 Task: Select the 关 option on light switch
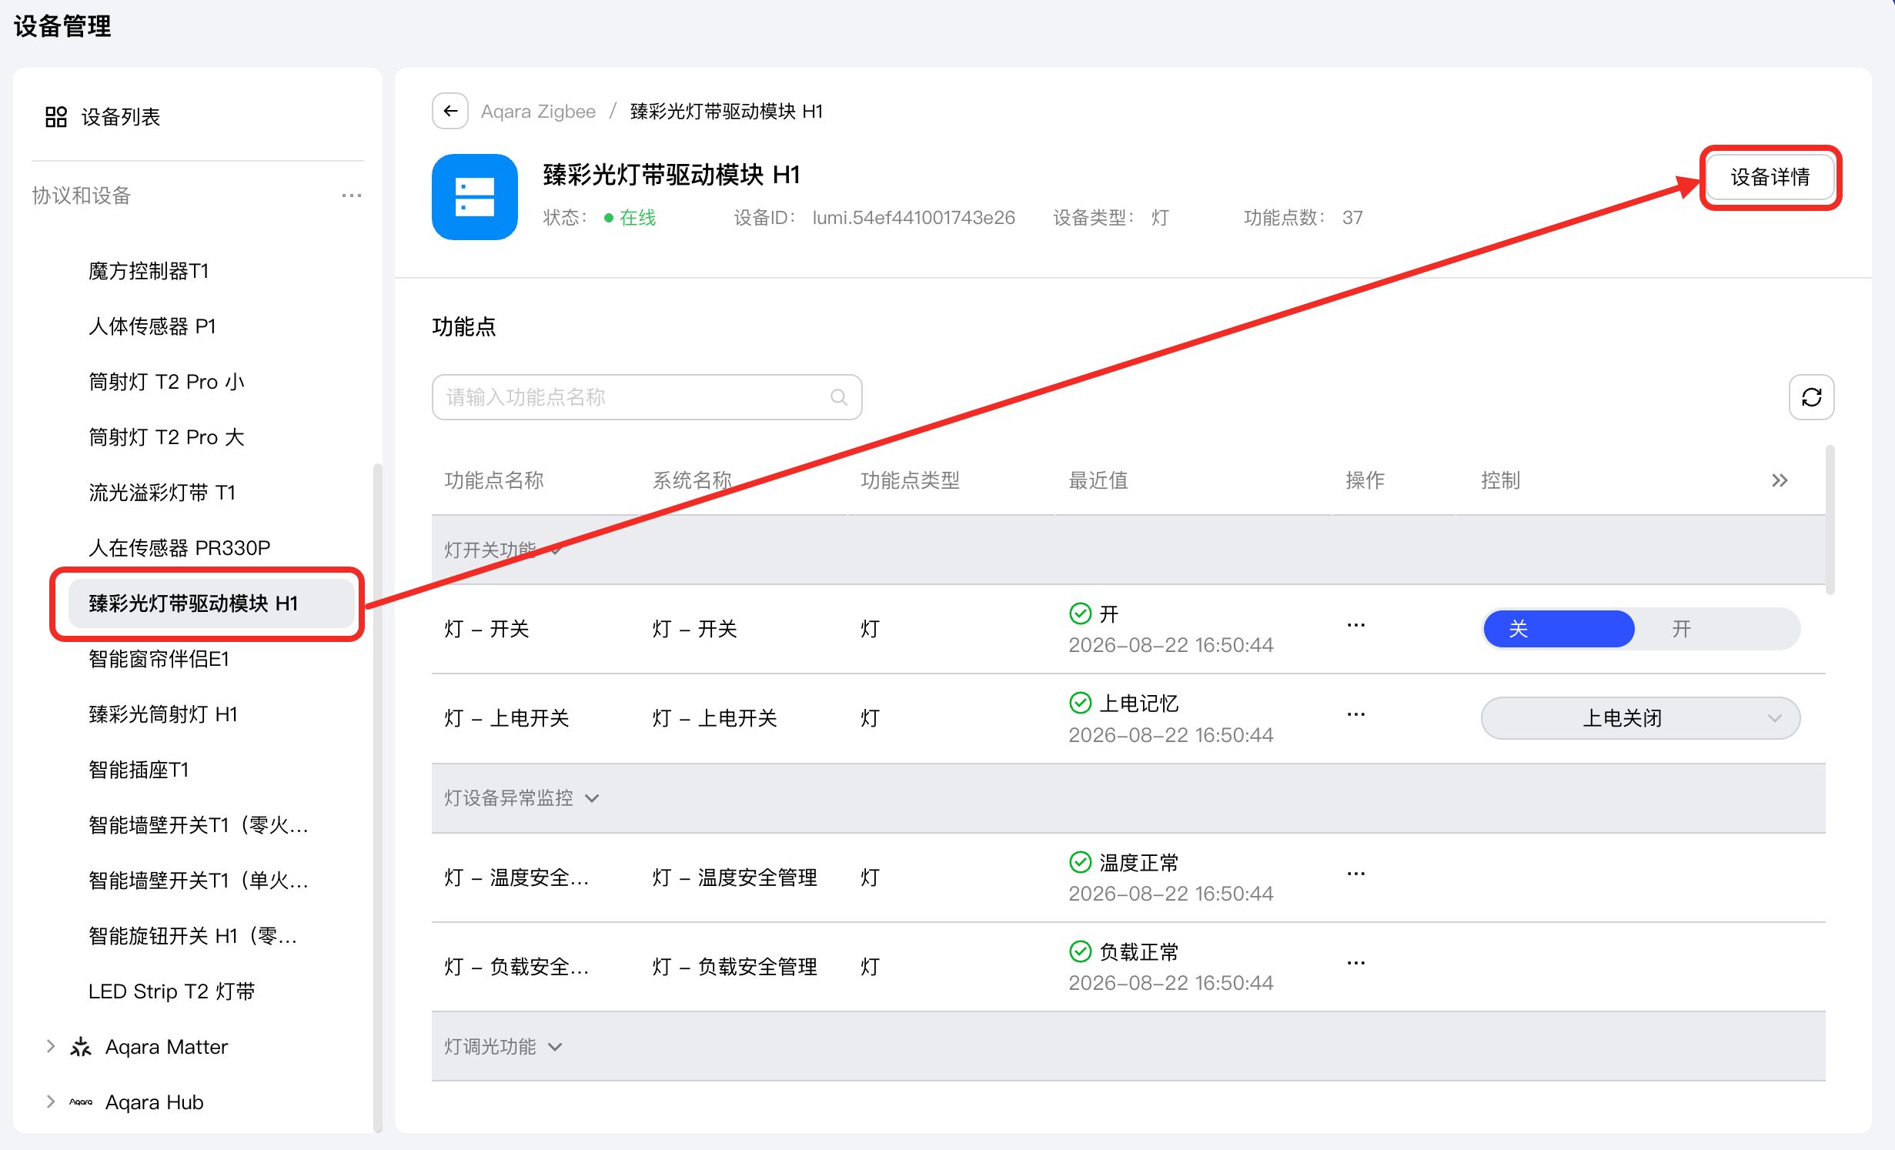1559,629
